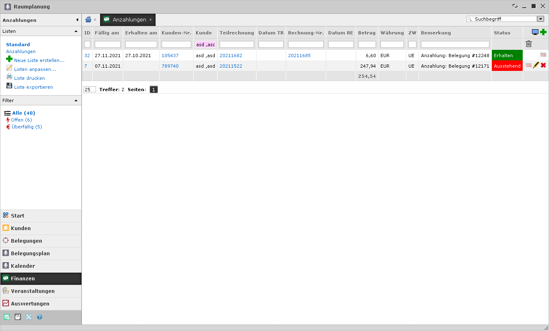Click the refresh icon in title bar
Screen dimensions: 549x331
(x=515, y=6)
